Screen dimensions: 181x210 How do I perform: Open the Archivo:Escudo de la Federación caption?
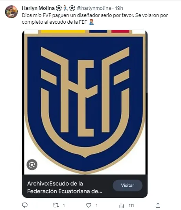click(x=65, y=187)
